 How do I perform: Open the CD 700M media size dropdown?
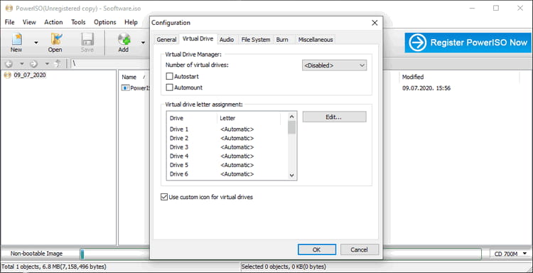click(510, 254)
